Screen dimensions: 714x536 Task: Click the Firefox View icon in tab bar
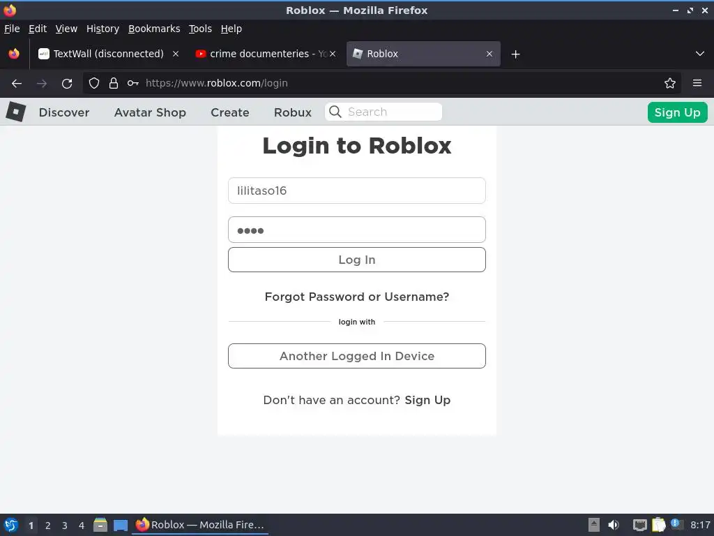coord(14,54)
